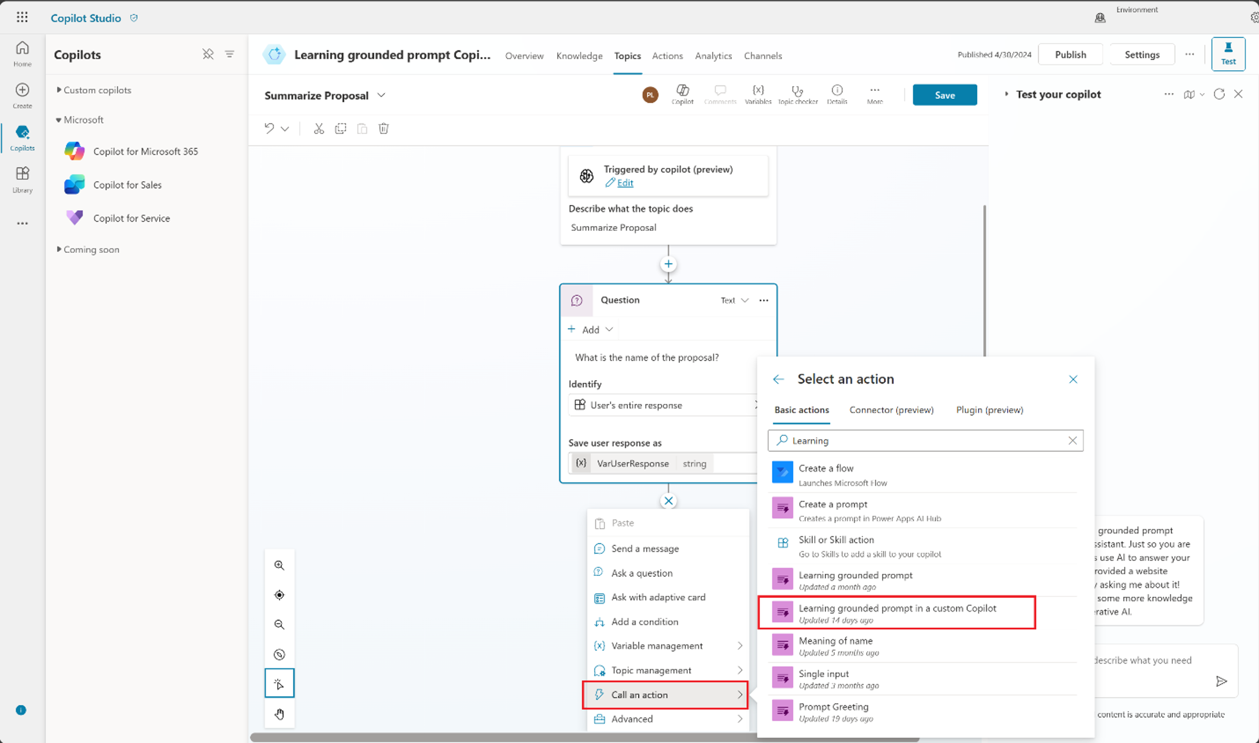Screen dimensions: 1259x743
Task: Open the left rail more options ellipsis
Action: pyautogui.click(x=22, y=223)
